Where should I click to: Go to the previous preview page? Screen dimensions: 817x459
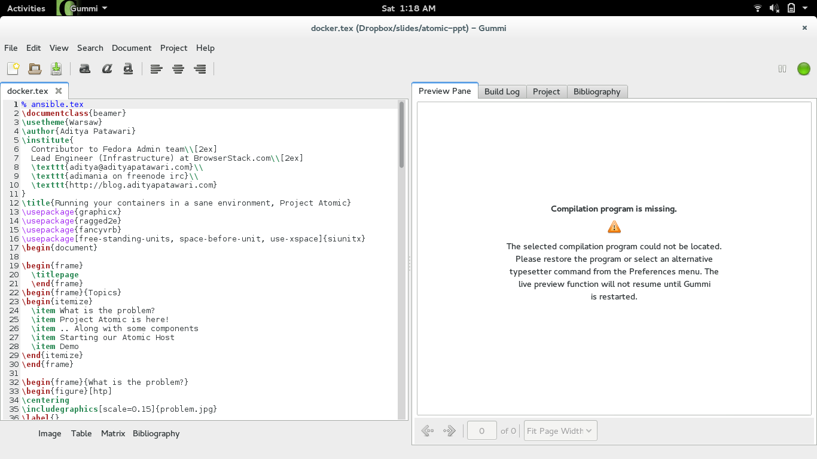[x=428, y=431]
